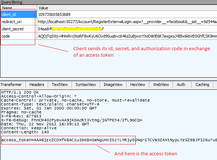This screenshot has width=217, height=160.
Task: Select the code parameter name cell
Action: coord(18,36)
